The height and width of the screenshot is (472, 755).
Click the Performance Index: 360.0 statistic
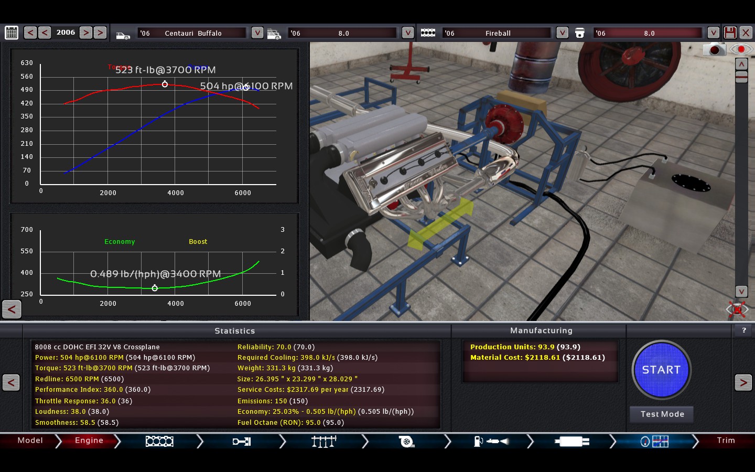(93, 390)
